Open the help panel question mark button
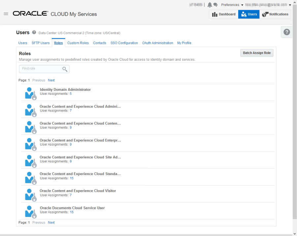Screen dimensions: 297x236 286,32
